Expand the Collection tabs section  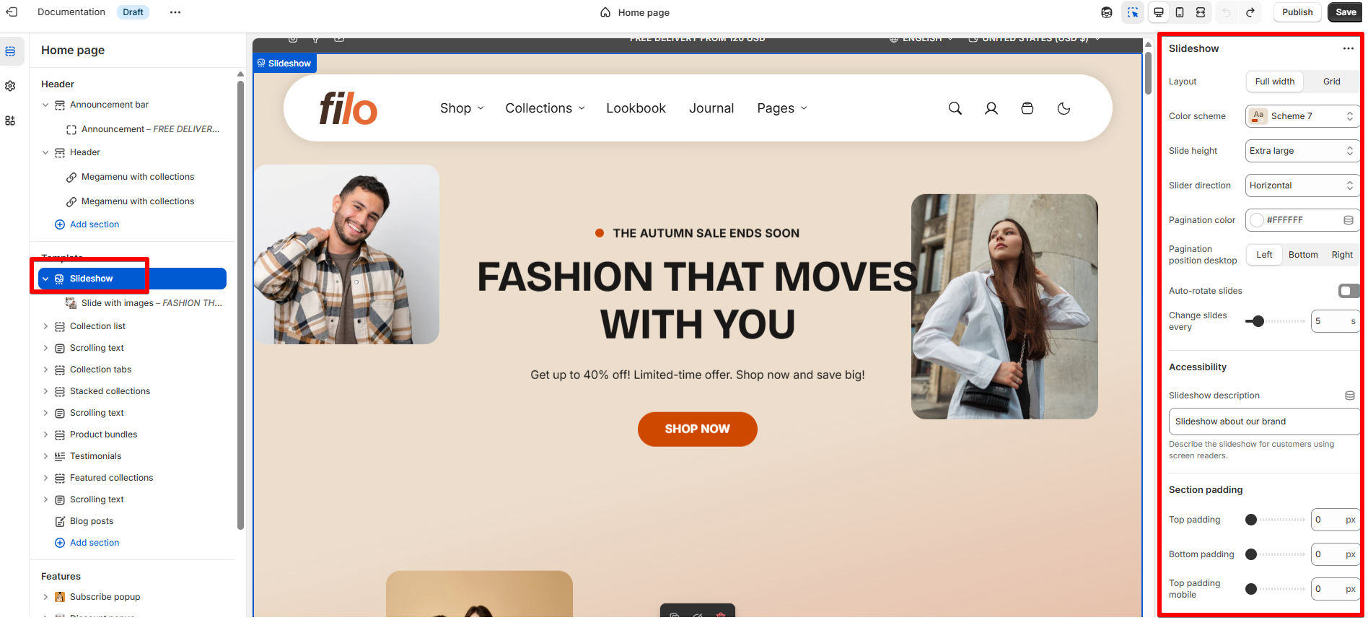pyautogui.click(x=45, y=370)
